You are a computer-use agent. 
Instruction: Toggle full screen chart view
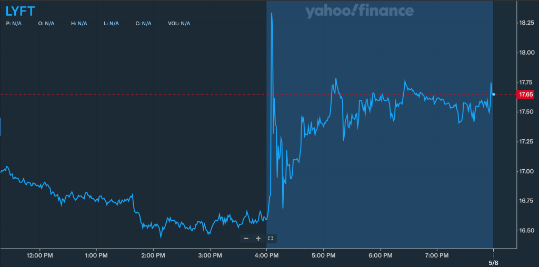271,238
